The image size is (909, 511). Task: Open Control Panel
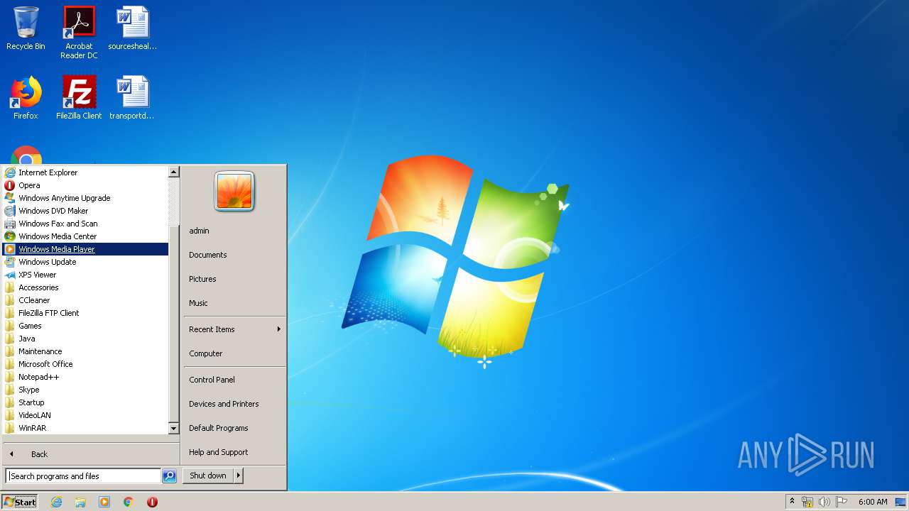[234, 380]
